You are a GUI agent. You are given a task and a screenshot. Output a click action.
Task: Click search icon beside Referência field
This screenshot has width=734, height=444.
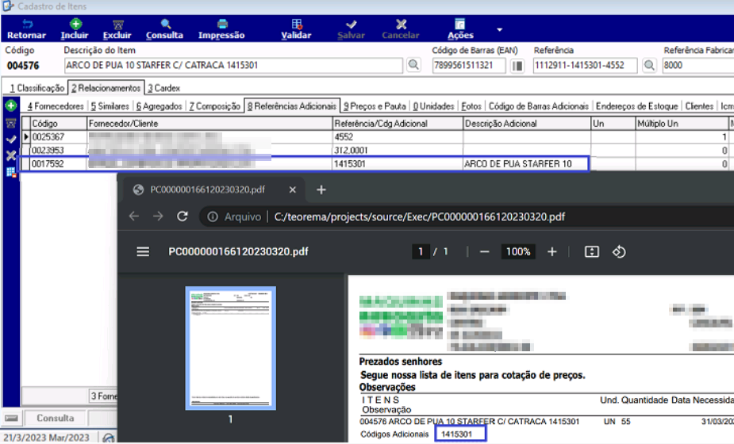(x=649, y=66)
